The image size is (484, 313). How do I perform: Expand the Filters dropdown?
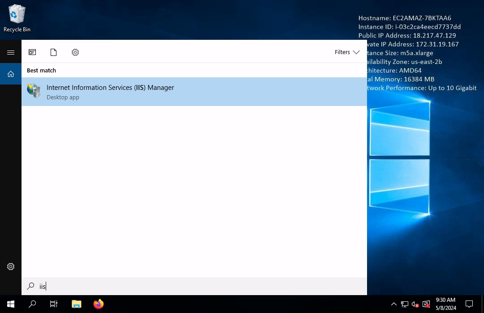(x=347, y=52)
